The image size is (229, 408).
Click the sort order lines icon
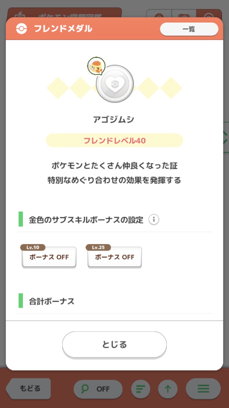(141, 389)
